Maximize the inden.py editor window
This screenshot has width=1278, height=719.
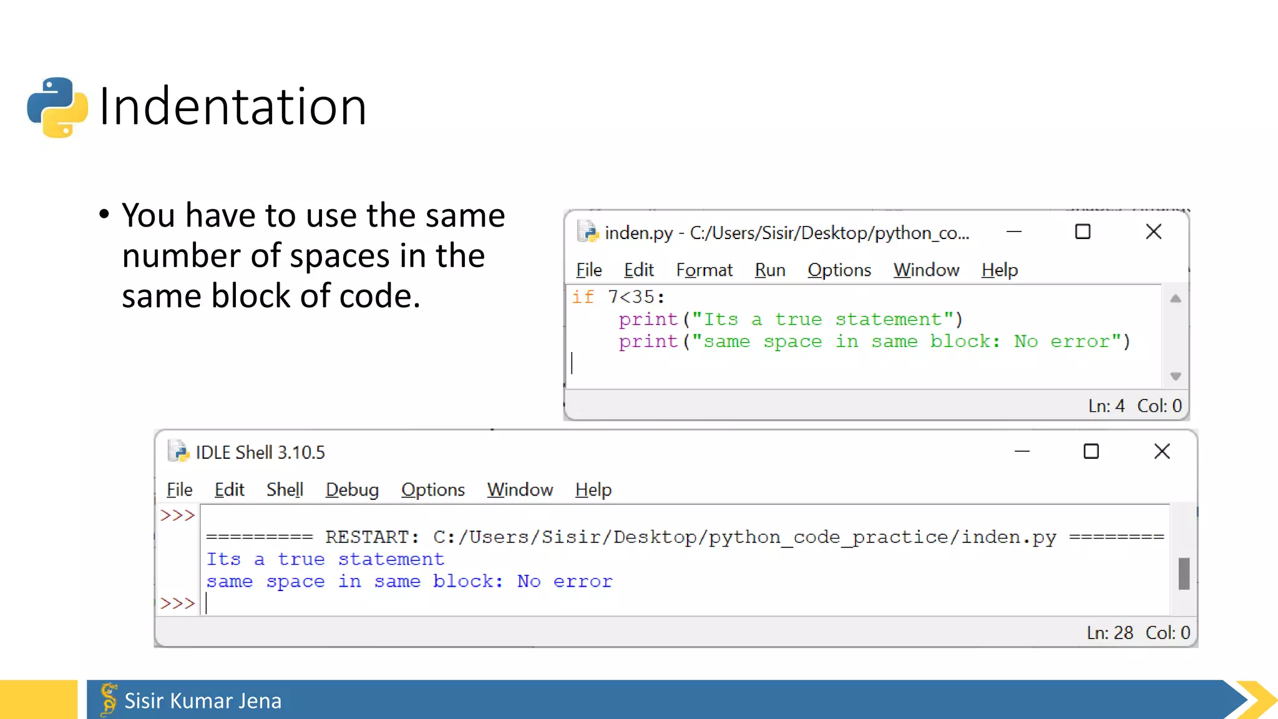click(1083, 232)
